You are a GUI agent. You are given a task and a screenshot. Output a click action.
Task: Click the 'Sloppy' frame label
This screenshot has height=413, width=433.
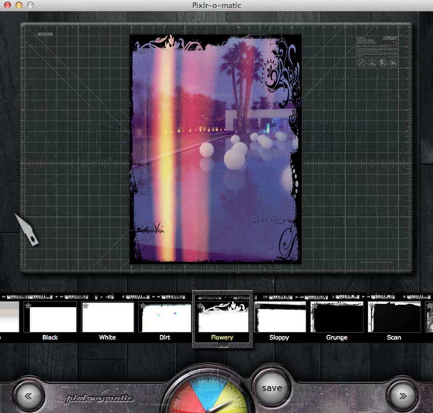279,337
